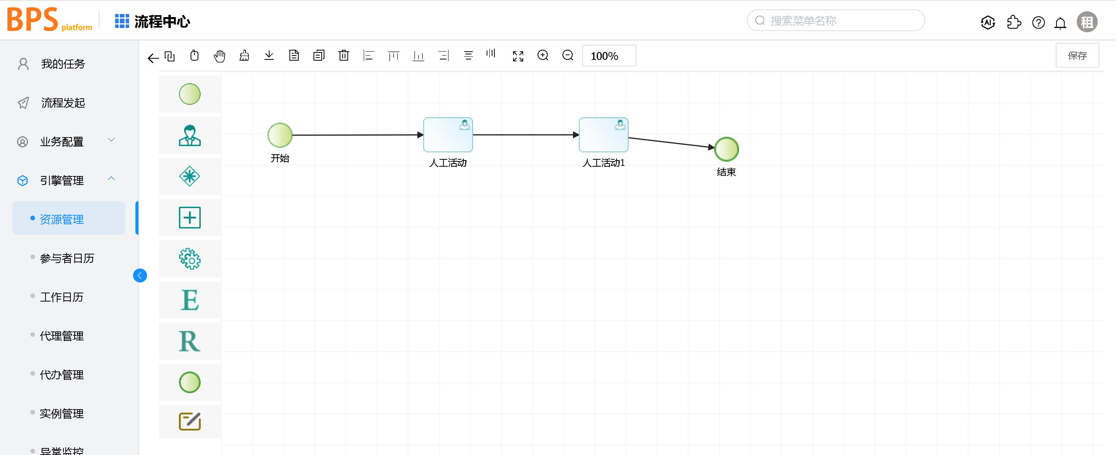1116x455 pixels.
Task: Select the manual activity person palette icon
Action: (x=190, y=136)
